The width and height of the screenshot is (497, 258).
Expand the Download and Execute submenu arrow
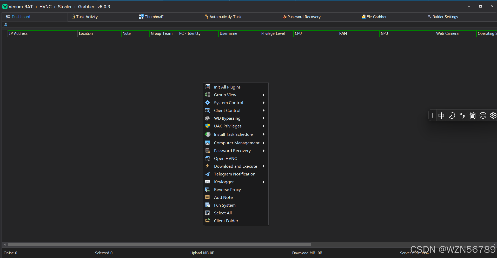click(x=264, y=166)
